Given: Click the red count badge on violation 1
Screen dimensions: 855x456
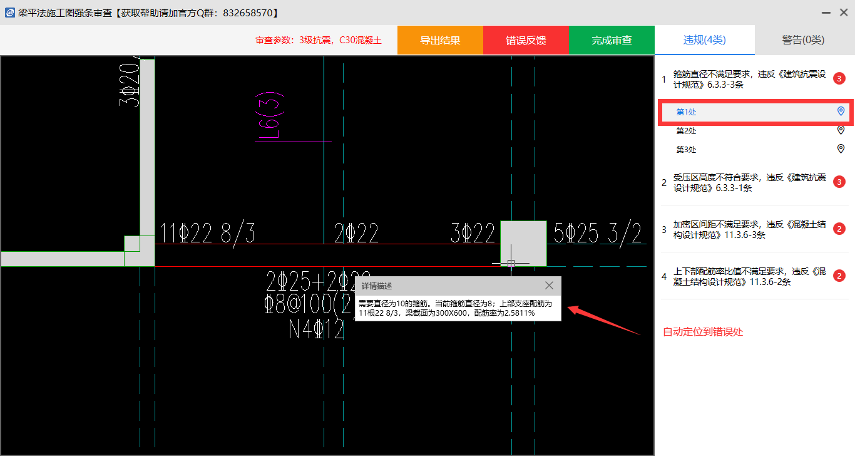Looking at the screenshot, I should pos(839,79).
